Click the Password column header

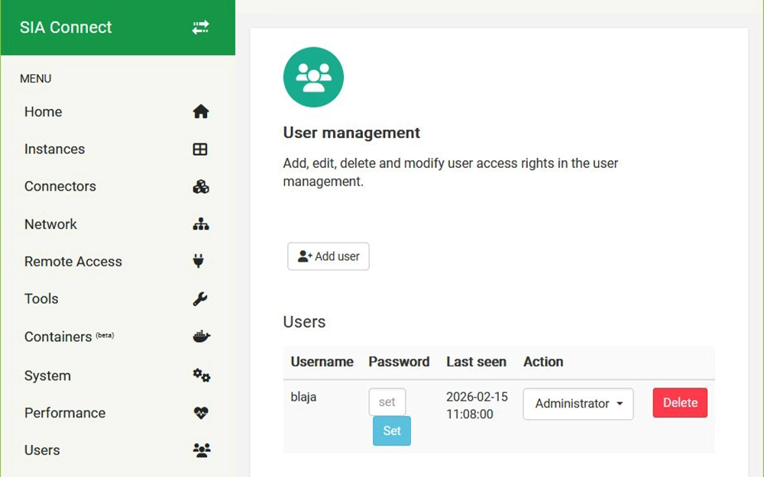[x=399, y=362]
